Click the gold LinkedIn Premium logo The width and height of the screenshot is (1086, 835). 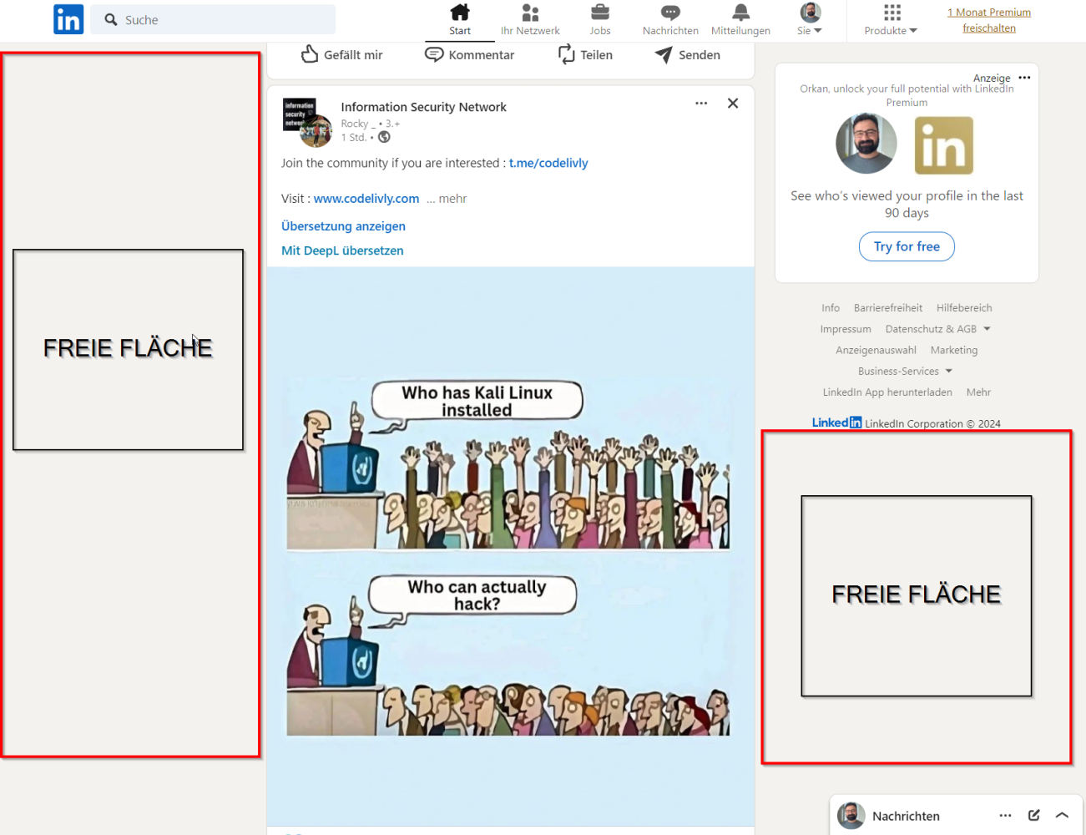pyautogui.click(x=944, y=145)
